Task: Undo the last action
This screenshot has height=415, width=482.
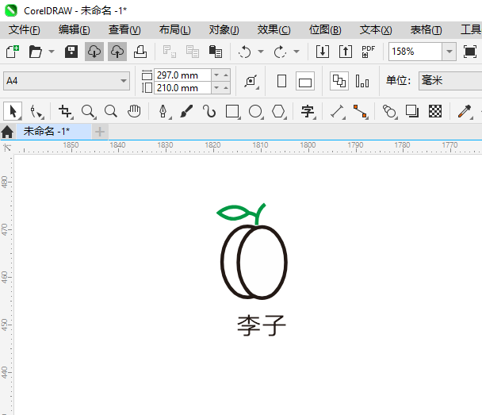Action: (x=245, y=52)
